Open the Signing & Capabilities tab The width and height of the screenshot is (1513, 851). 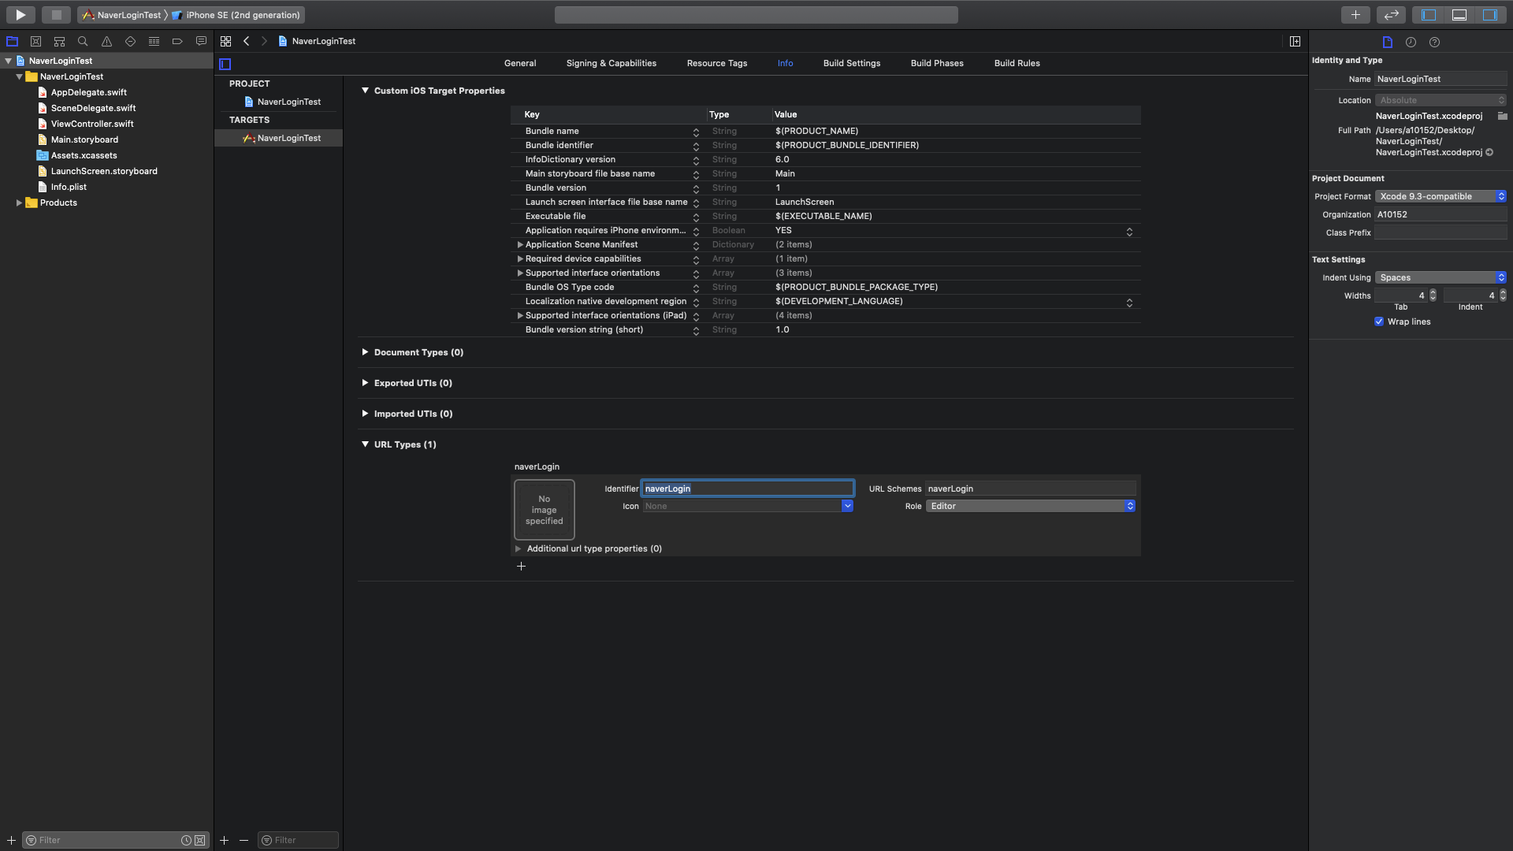tap(611, 63)
